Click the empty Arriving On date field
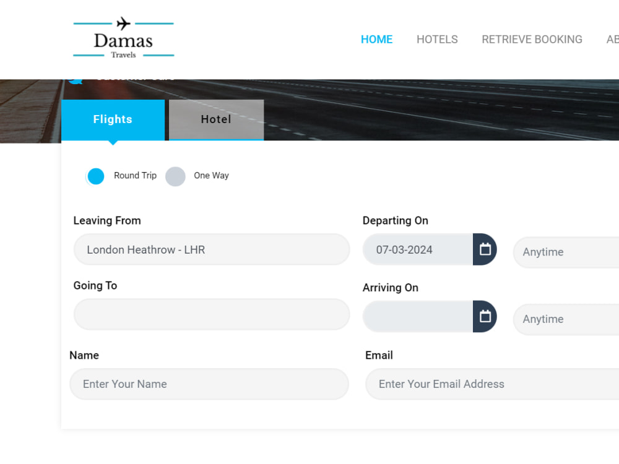 tap(418, 316)
